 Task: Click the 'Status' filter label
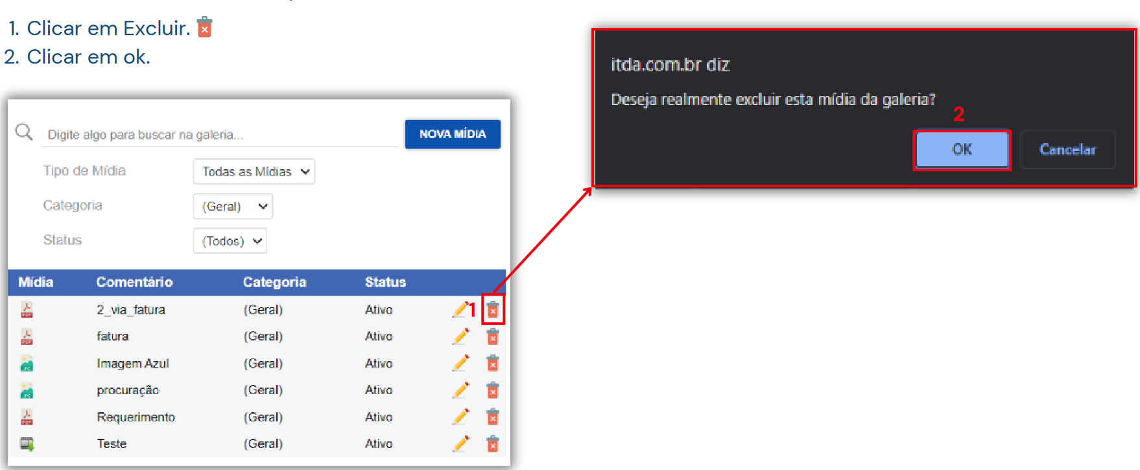coord(62,240)
